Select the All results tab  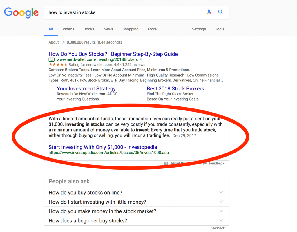pos(51,29)
